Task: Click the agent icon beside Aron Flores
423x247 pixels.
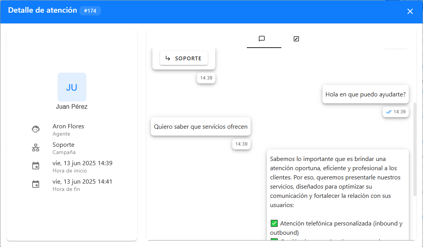Action: (36, 129)
